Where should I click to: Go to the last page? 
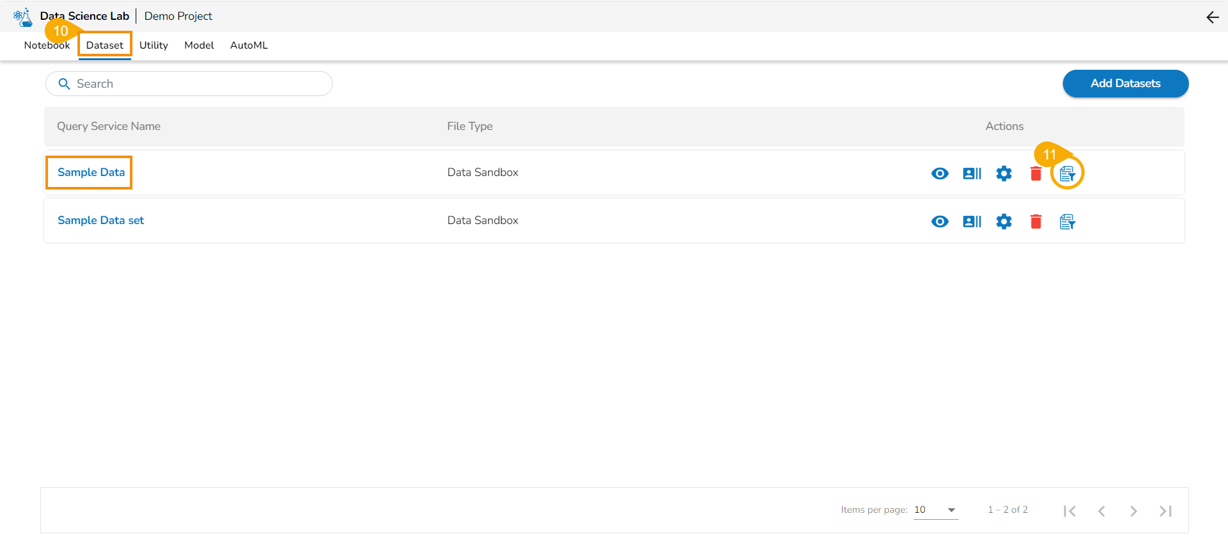coord(1165,511)
